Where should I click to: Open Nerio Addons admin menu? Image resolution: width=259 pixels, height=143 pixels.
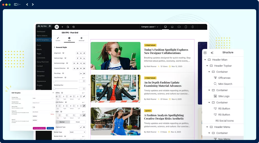coord(42,36)
